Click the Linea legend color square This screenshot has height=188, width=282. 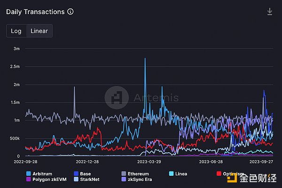click(x=171, y=174)
